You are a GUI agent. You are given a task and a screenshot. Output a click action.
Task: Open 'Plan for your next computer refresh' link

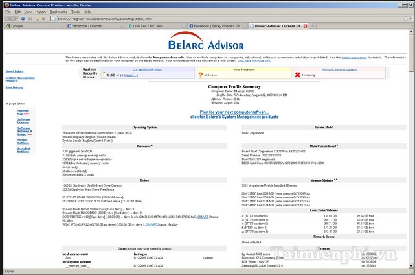tap(234, 112)
